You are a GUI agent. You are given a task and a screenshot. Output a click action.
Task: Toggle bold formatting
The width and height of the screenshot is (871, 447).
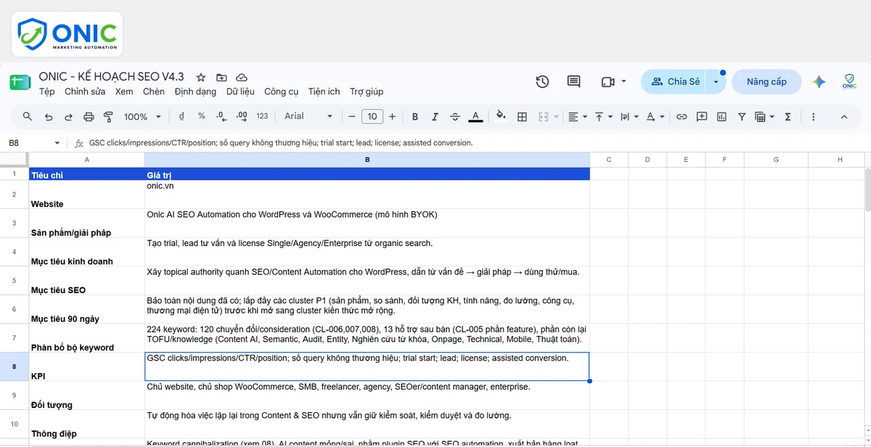pos(415,116)
